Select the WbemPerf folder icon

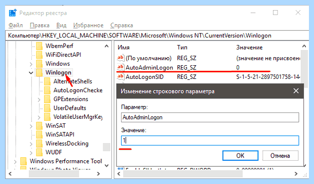click(40, 46)
